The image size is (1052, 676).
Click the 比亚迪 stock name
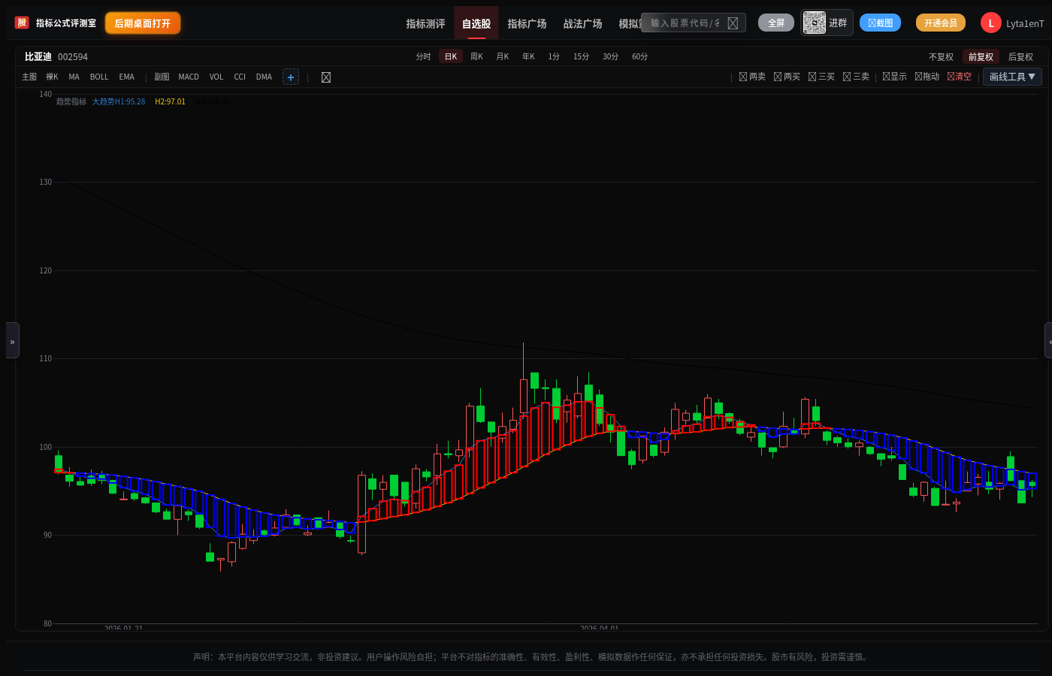tap(38, 56)
